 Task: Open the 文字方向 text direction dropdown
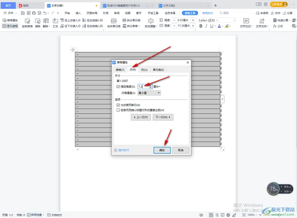262,23
